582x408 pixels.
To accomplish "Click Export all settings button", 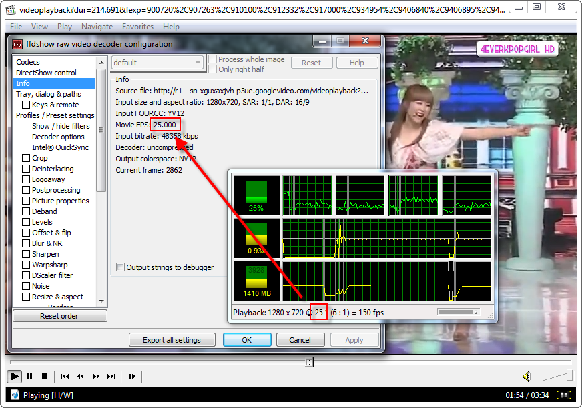I will (x=172, y=340).
